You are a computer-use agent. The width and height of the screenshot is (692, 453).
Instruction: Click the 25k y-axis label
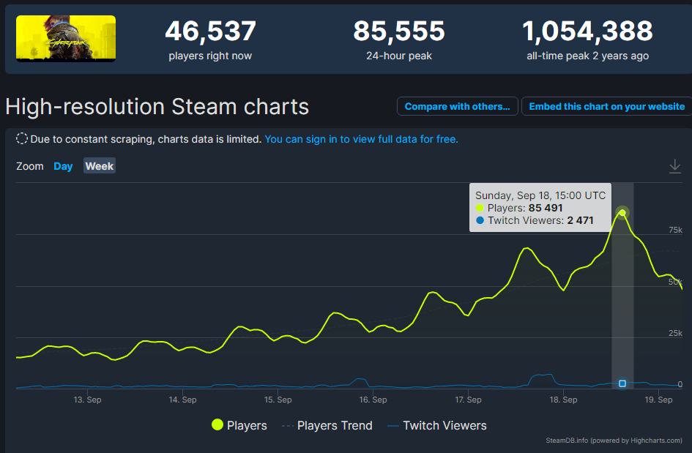(x=675, y=333)
